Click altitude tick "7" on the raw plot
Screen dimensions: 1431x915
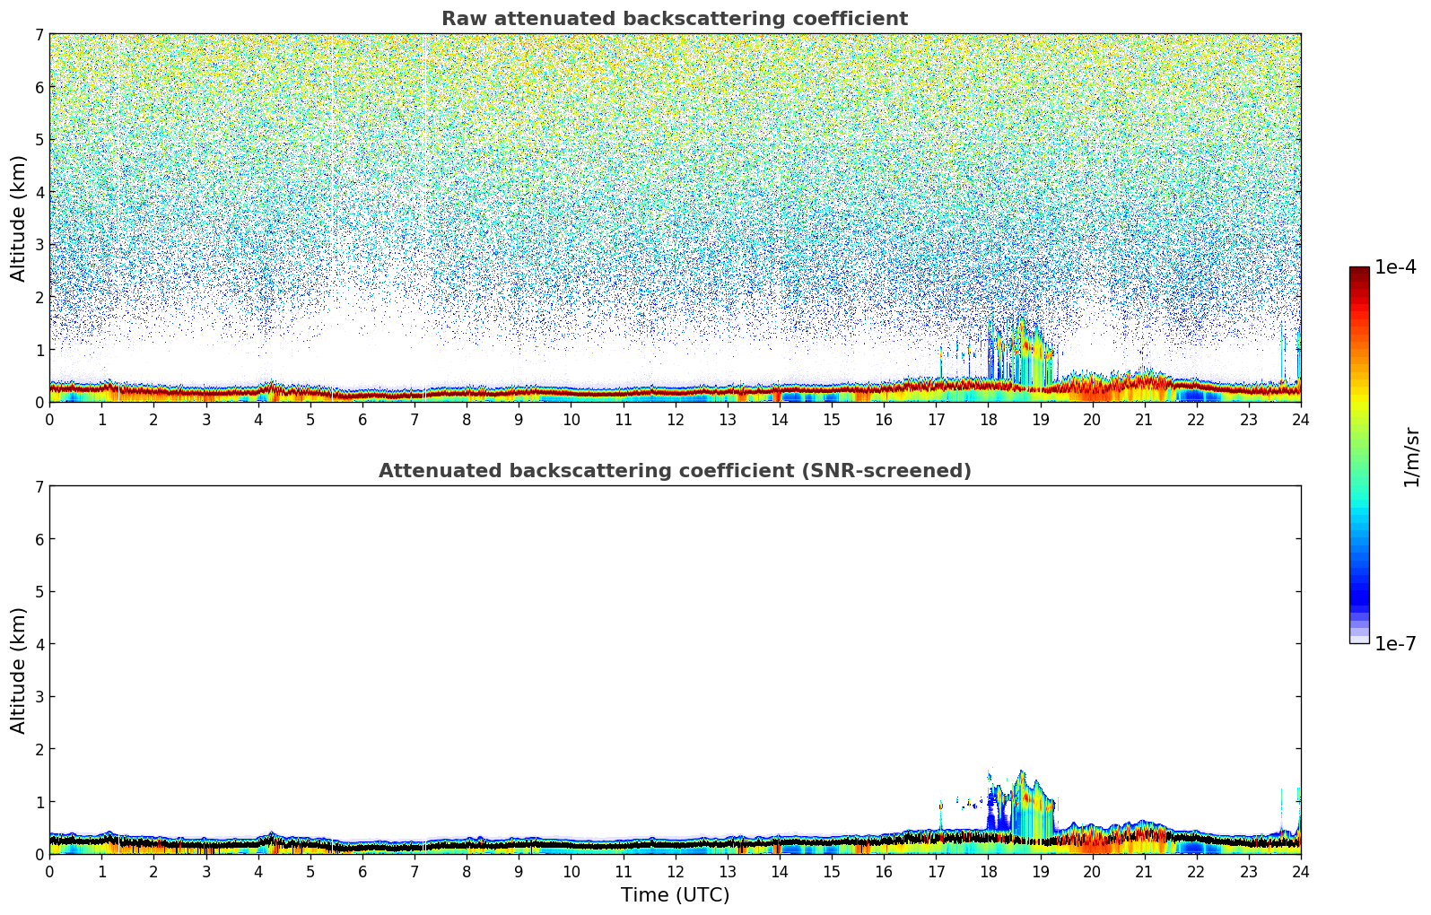[39, 34]
